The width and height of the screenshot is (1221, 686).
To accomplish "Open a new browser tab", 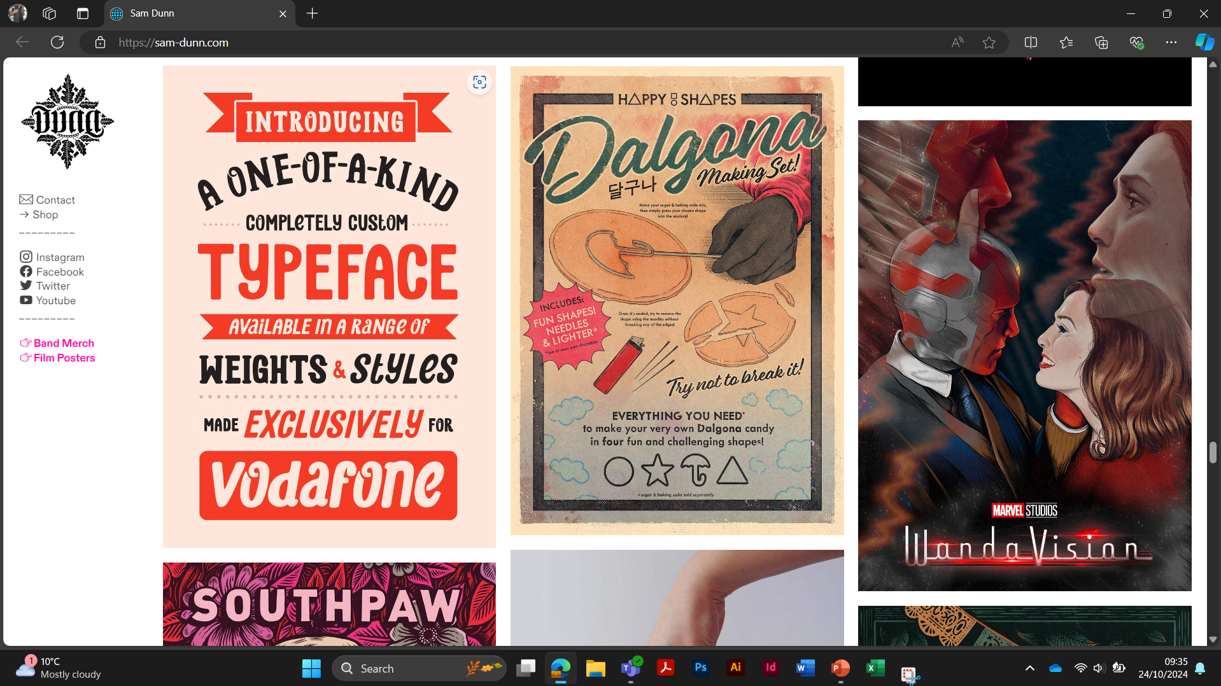I will pyautogui.click(x=313, y=13).
